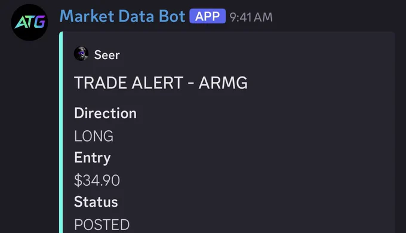
Task: Click the TRADE word in alert title
Action: pos(101,83)
